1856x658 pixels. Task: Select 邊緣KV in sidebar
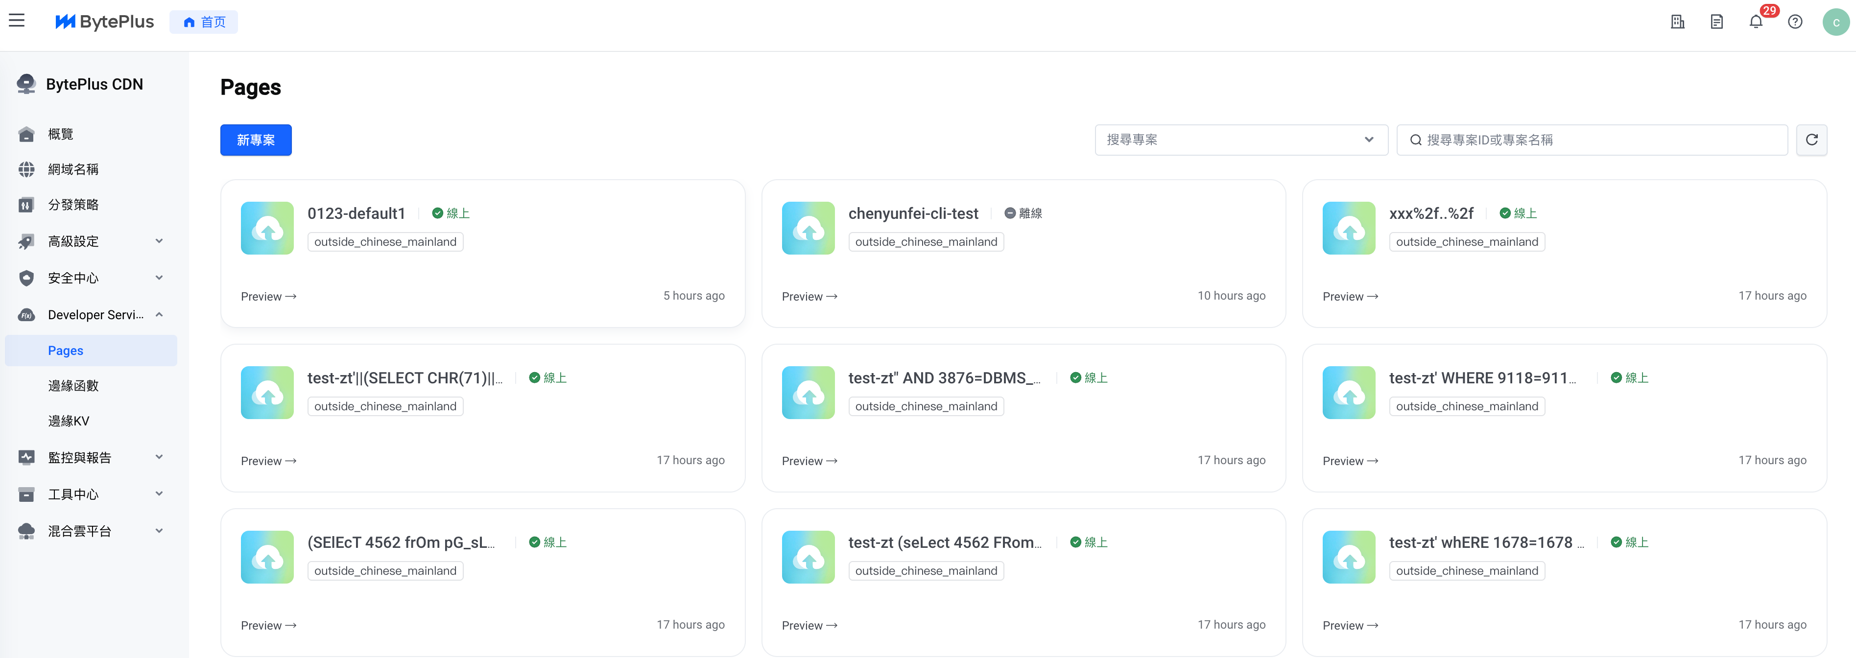pos(69,421)
